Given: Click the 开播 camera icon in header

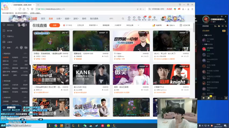Looking at the screenshot, I should click(x=139, y=18).
